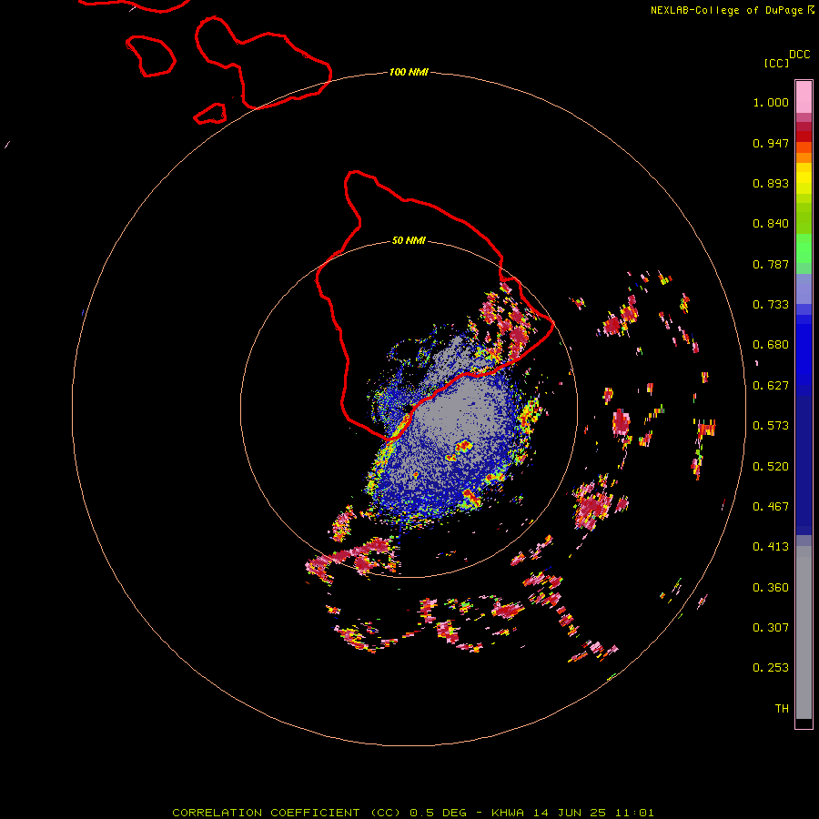Select the 0.840 color scale value
The width and height of the screenshot is (819, 819).
(x=771, y=224)
